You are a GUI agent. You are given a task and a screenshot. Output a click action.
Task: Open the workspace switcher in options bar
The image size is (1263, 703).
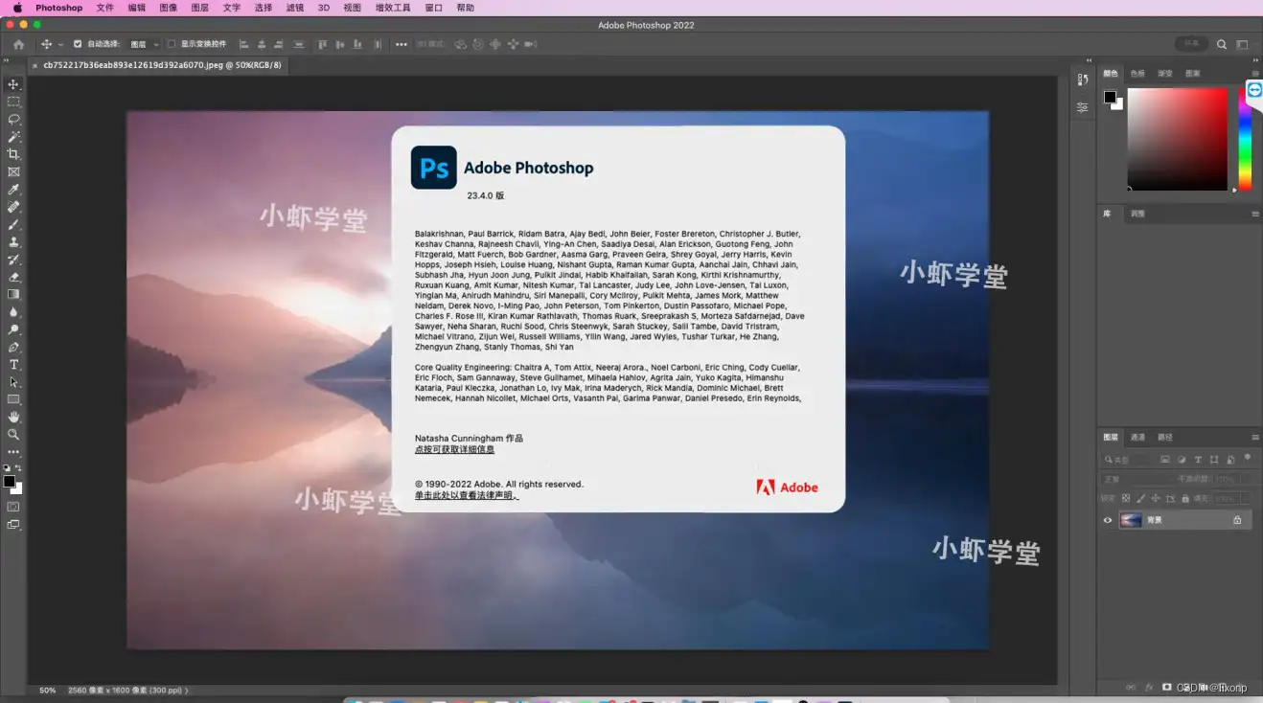(1242, 44)
